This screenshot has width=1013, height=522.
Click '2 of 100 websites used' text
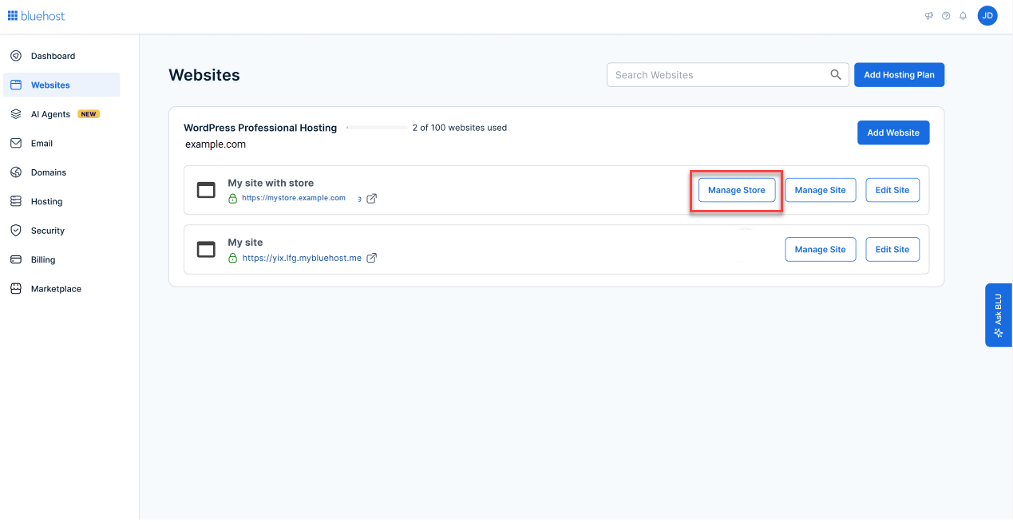[460, 128]
